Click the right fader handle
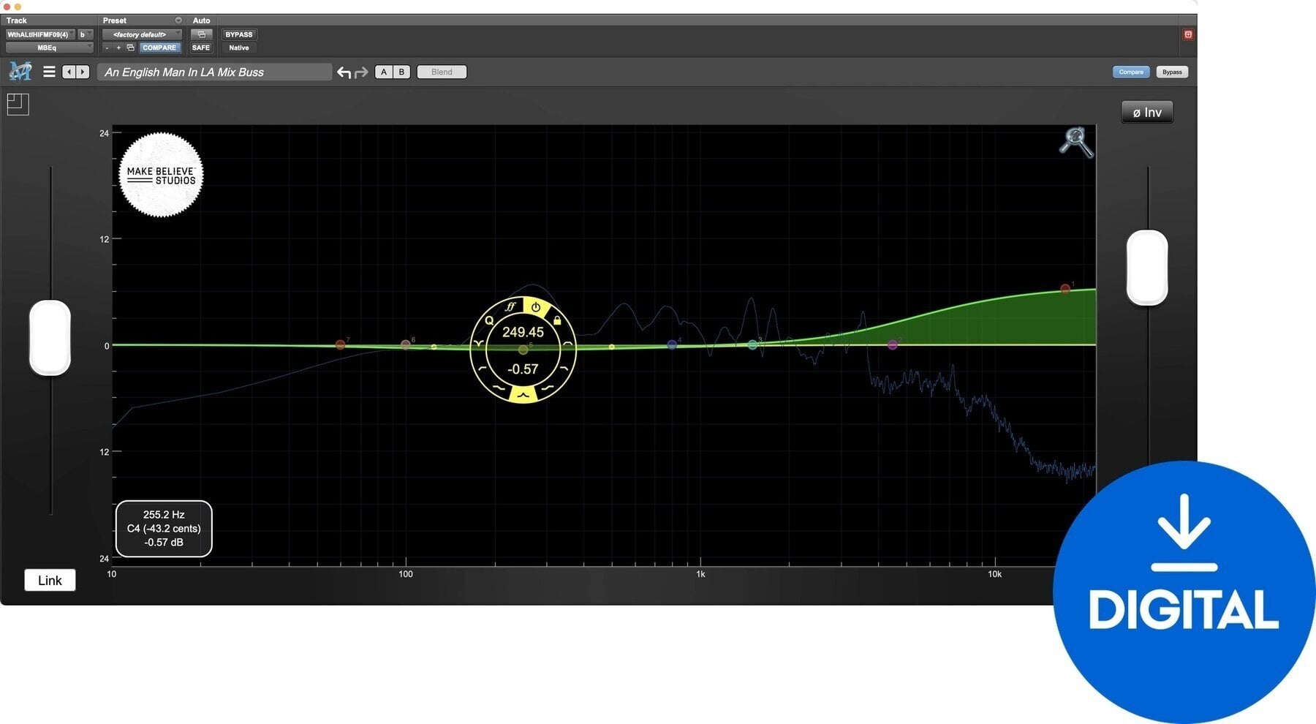 [x=1147, y=267]
